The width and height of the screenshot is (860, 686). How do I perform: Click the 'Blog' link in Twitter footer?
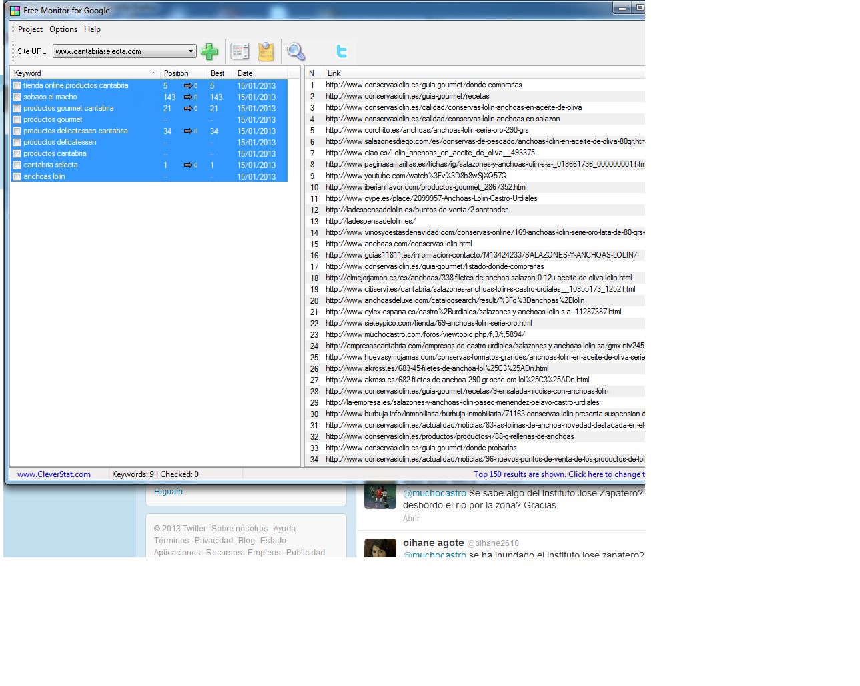[246, 541]
